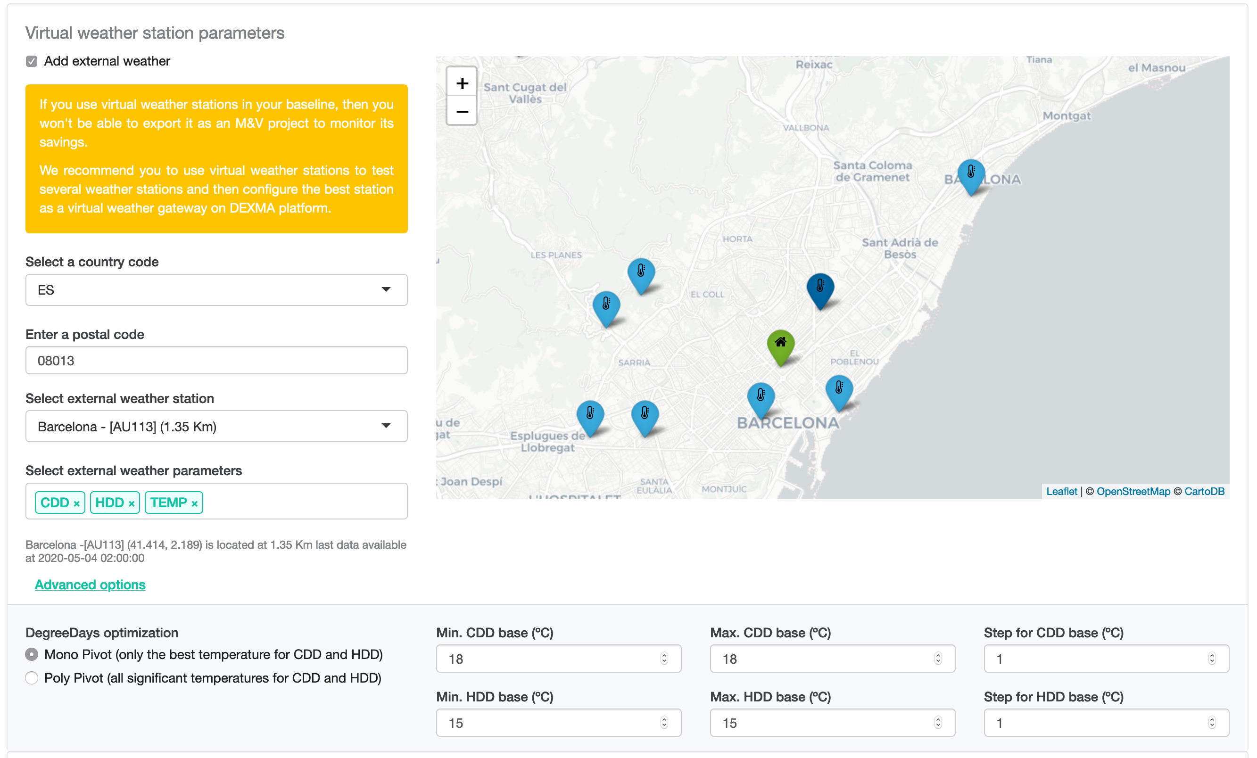Click the TEMP tag label

168,503
